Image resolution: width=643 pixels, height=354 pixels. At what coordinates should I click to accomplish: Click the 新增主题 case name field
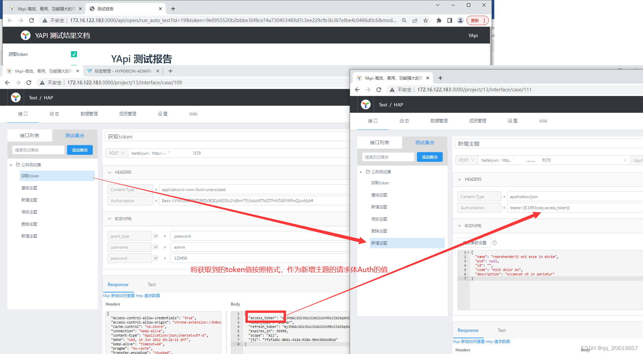[549, 144]
